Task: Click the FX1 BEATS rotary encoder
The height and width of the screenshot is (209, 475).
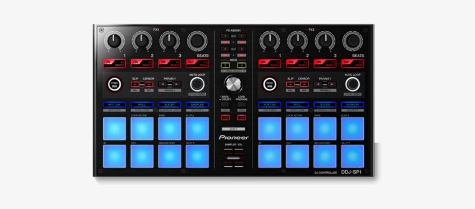Action: pyautogui.click(x=197, y=41)
